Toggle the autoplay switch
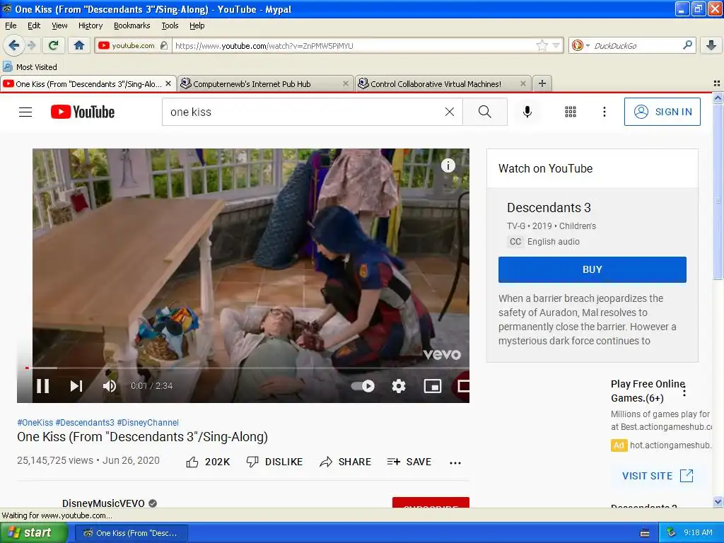Viewport: 724px width, 543px height. pyautogui.click(x=363, y=386)
